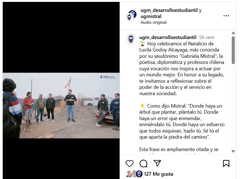Open ugm_desarrolloestudiantil profile from header

point(169,10)
